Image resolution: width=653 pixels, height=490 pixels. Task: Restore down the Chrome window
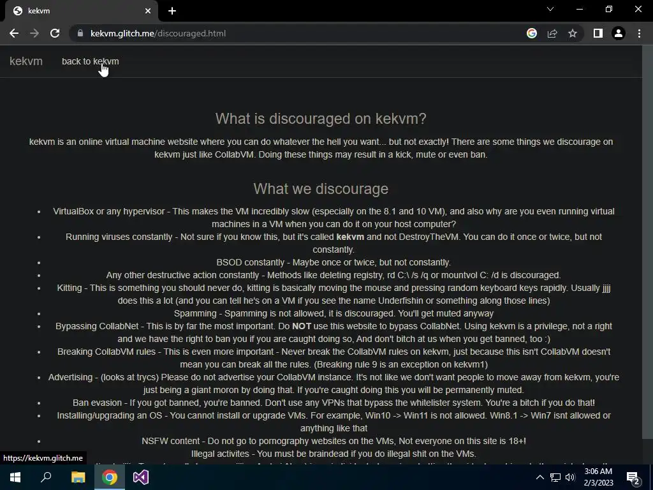coord(609,9)
